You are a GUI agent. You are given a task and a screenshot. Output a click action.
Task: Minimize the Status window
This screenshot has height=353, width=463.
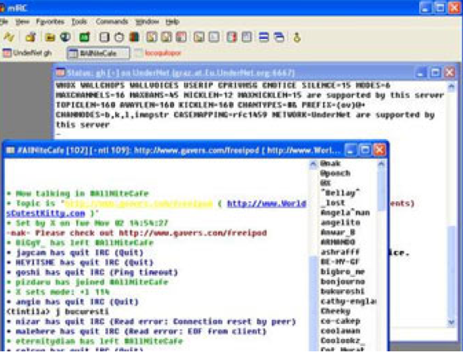(421, 72)
